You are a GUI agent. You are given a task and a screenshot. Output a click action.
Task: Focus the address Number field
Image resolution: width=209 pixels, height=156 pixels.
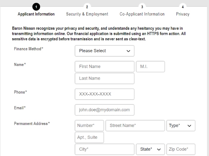(x=89, y=126)
